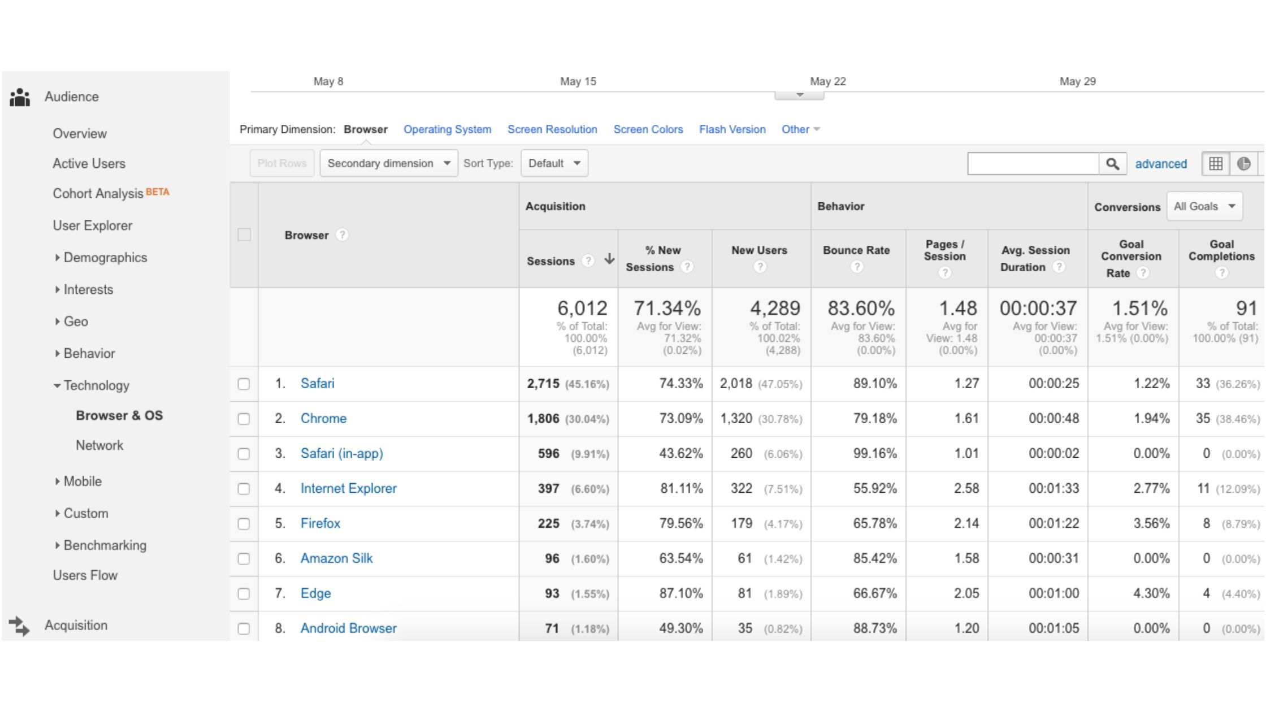Expand the Interests section
This screenshot has height=712, width=1266.
coord(84,290)
